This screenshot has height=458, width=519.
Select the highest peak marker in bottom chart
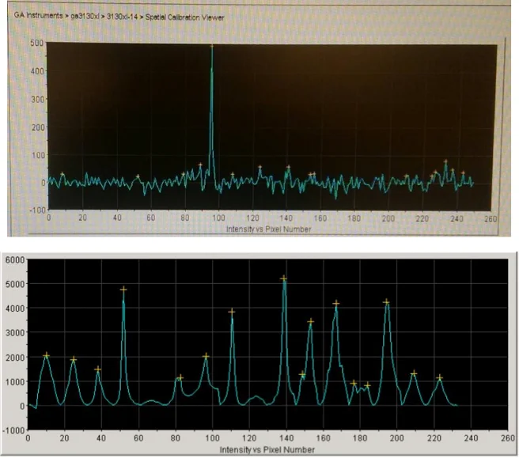tap(283, 278)
